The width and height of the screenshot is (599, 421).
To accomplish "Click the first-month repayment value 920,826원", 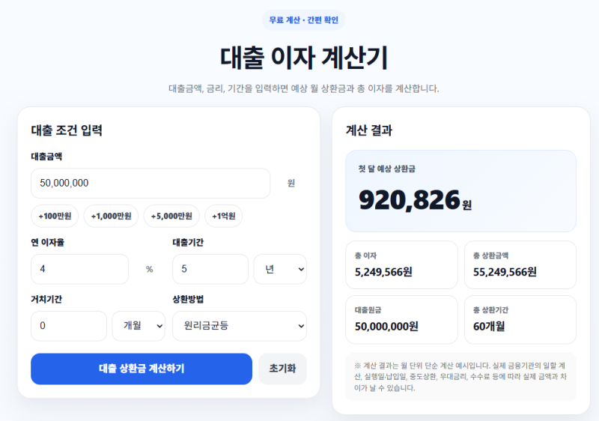I will click(416, 200).
